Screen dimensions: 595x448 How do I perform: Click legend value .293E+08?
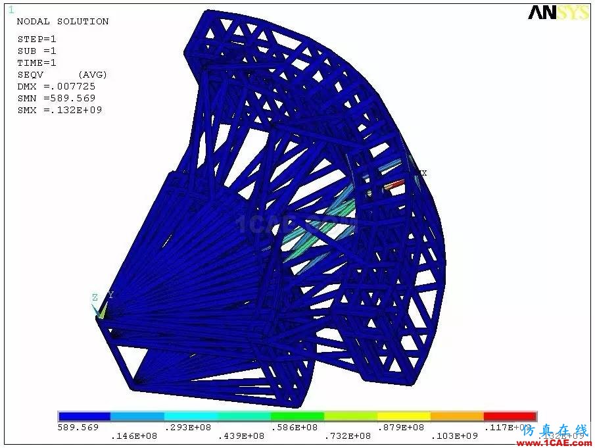187,428
